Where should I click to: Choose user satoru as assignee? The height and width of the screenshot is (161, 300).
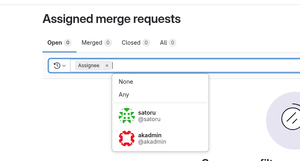click(x=160, y=116)
